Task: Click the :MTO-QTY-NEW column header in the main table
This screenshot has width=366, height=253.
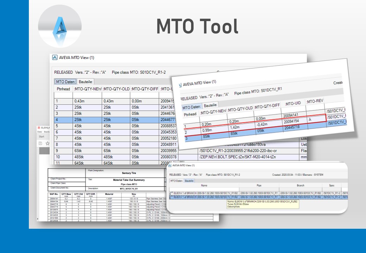Action: click(88, 89)
